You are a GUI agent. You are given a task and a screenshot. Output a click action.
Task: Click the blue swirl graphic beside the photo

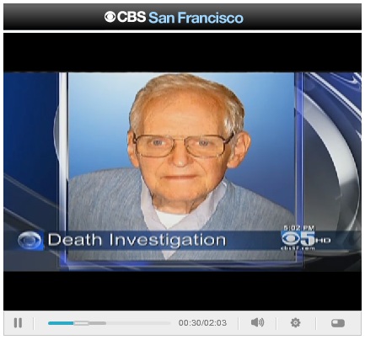330,151
